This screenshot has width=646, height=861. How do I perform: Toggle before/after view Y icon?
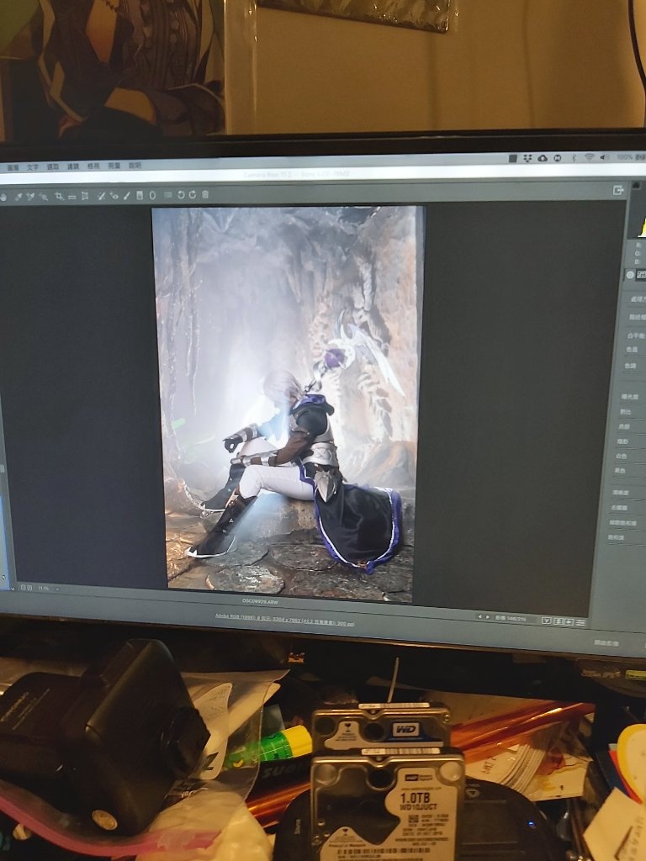tap(546, 621)
